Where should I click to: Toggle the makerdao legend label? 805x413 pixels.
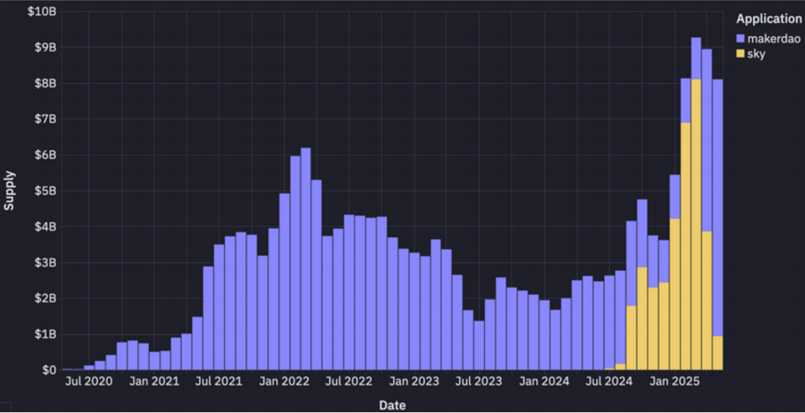point(773,39)
